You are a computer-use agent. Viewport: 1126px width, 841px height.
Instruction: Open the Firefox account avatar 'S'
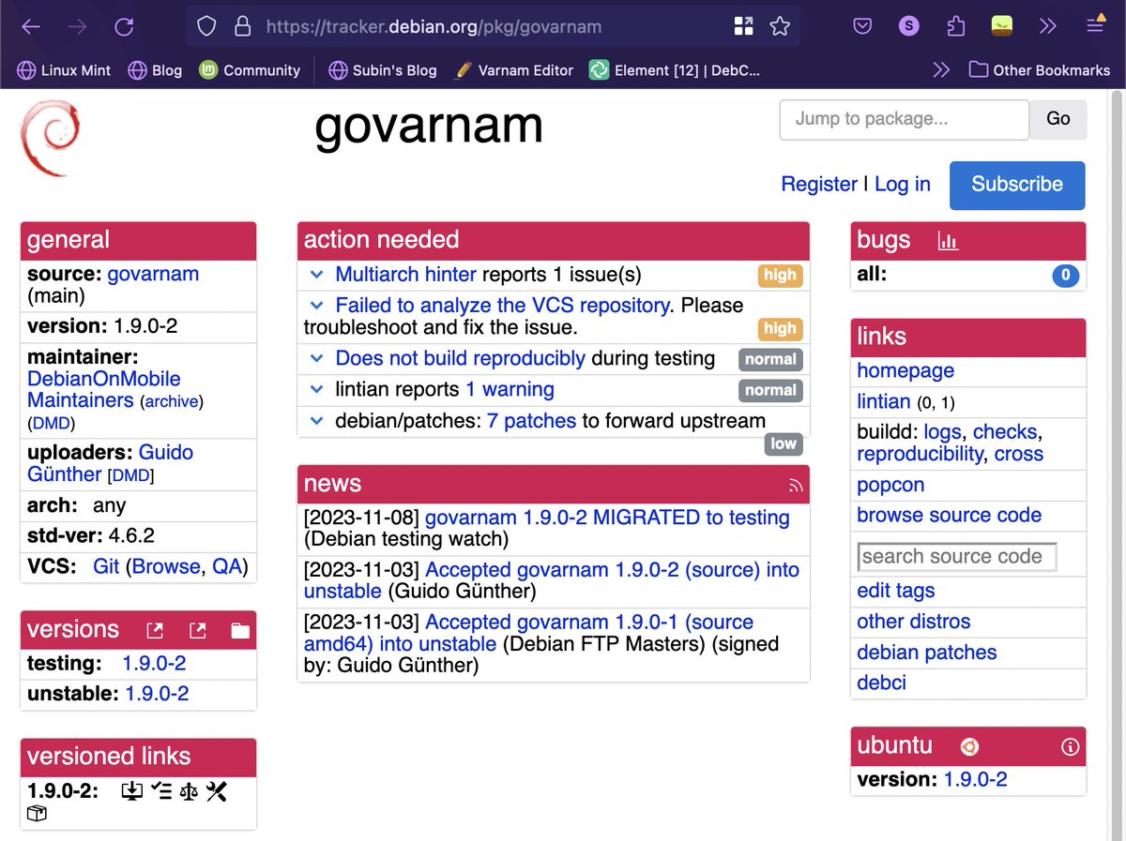(x=908, y=26)
